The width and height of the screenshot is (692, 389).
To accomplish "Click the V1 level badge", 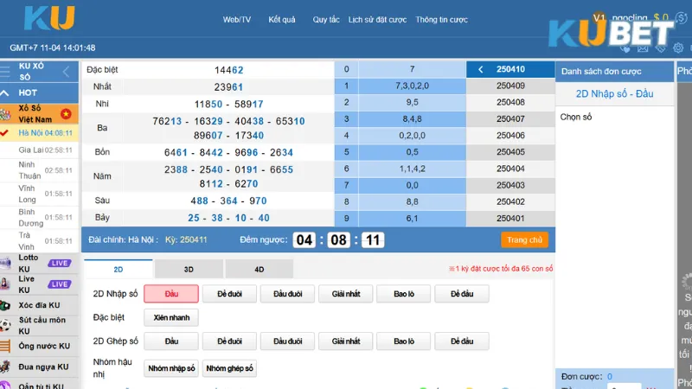I will (599, 17).
